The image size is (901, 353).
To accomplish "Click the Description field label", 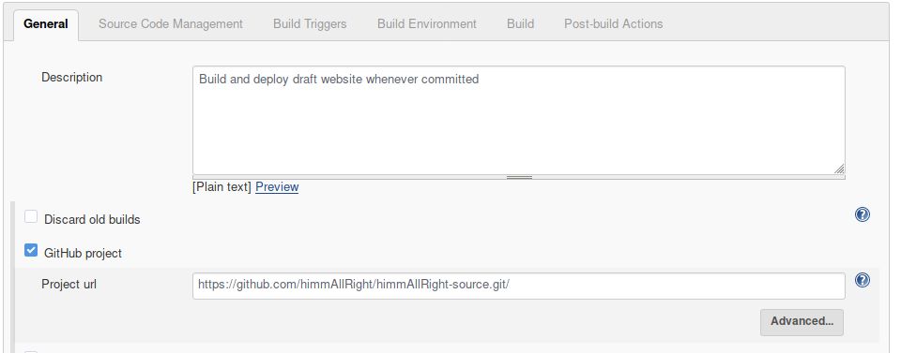I will coord(72,78).
